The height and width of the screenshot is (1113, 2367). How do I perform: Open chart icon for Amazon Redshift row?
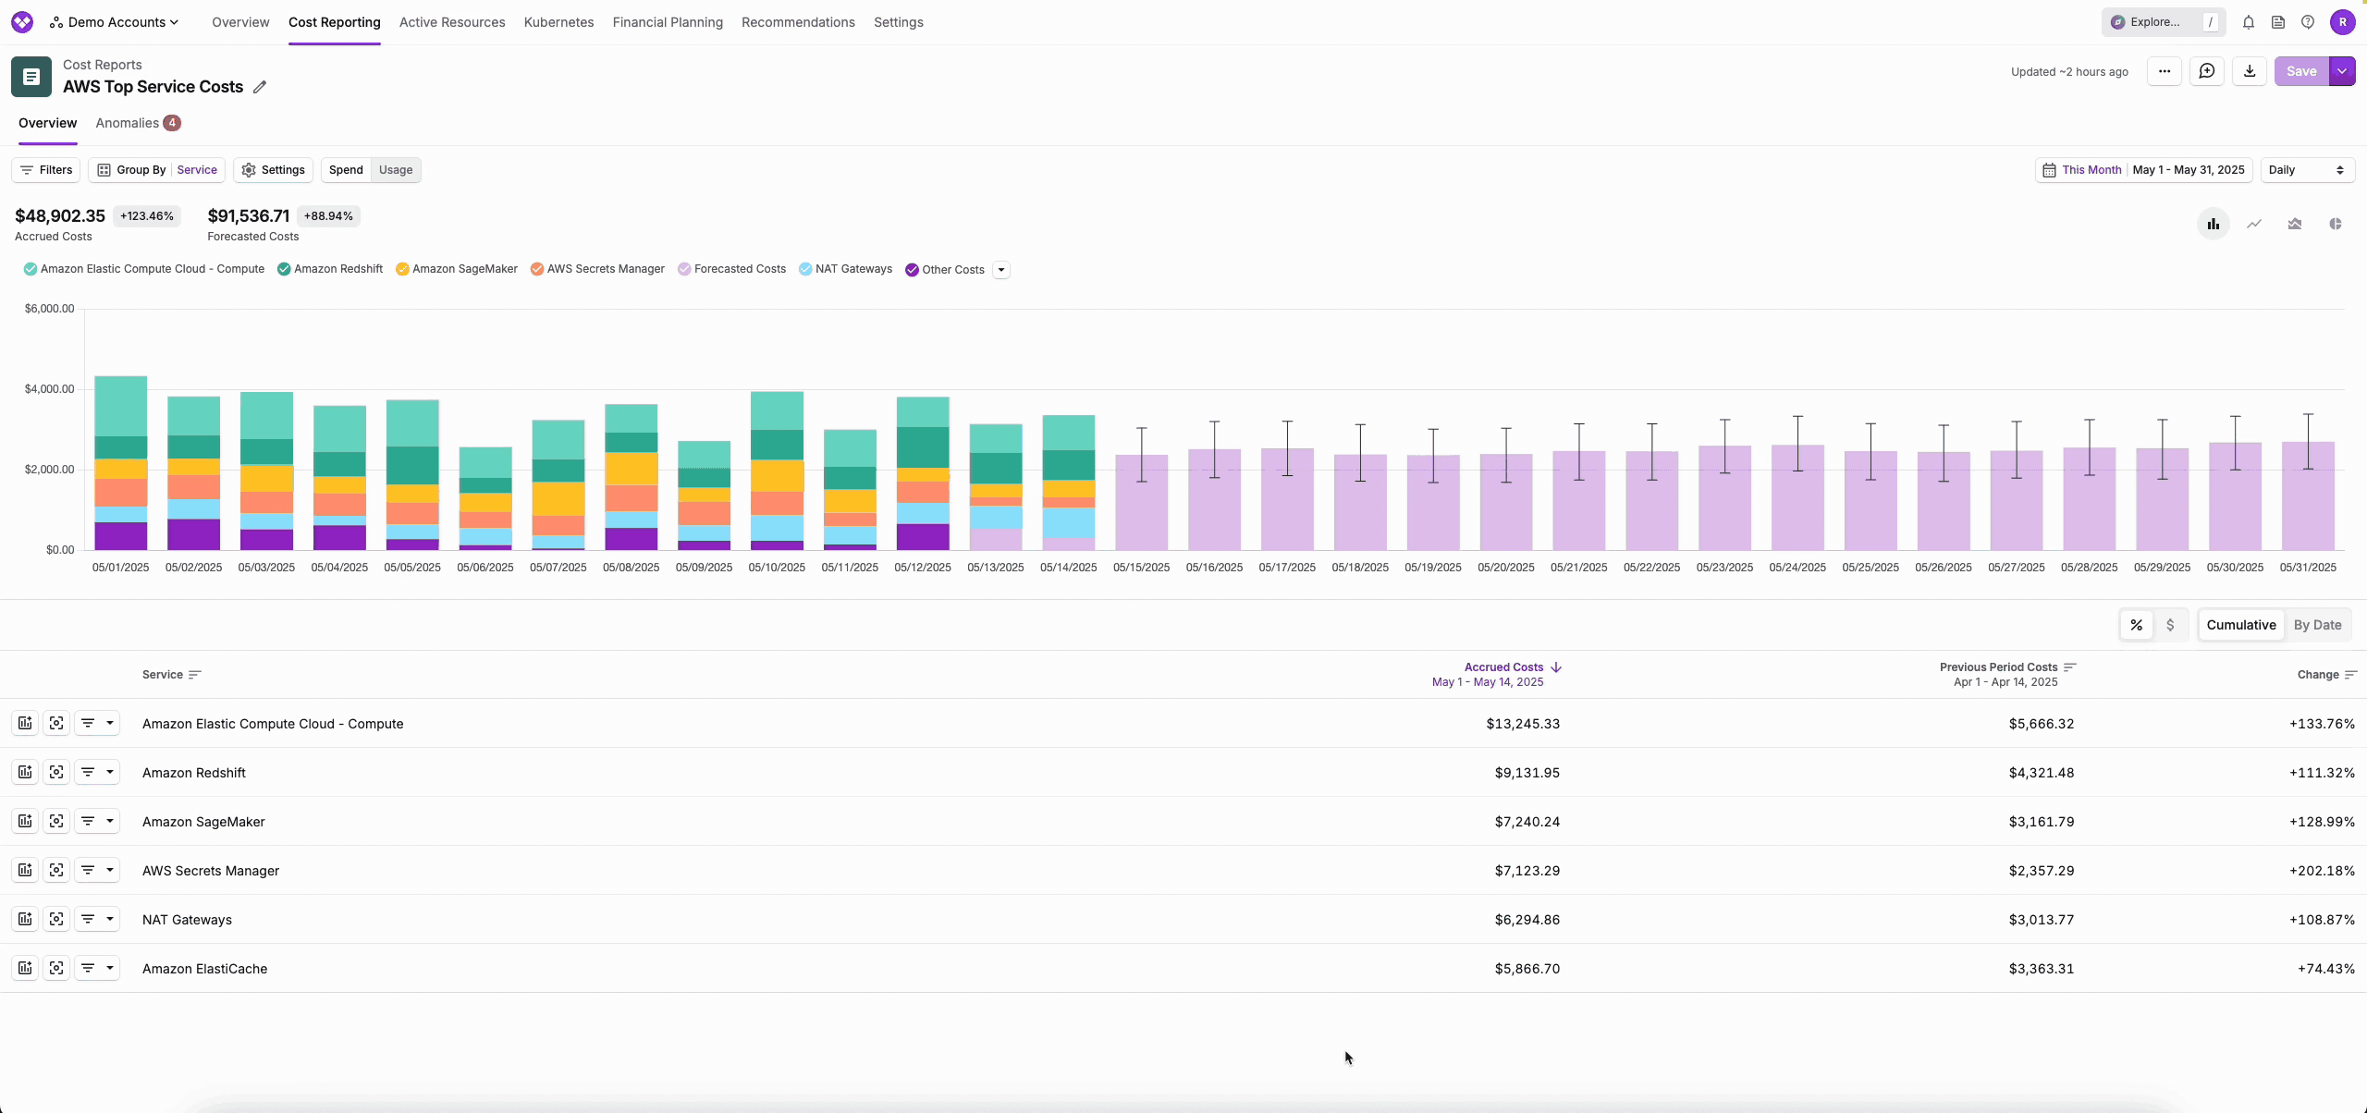click(x=25, y=772)
